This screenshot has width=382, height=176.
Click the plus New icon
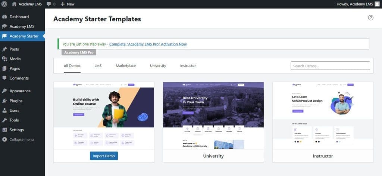click(63, 4)
